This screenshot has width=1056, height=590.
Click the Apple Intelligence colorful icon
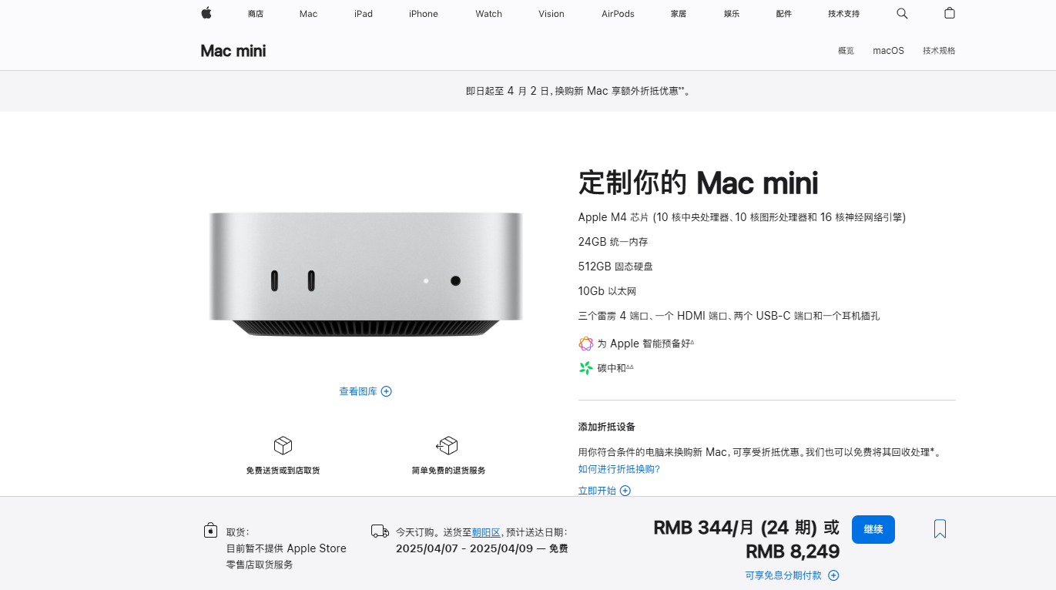(586, 344)
